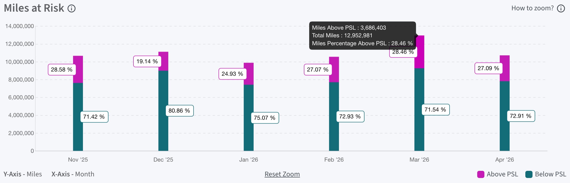Select the Dec '25 teal bar segment
Viewport: 570px width, 183px height.
tap(163, 111)
